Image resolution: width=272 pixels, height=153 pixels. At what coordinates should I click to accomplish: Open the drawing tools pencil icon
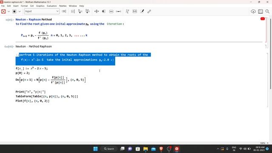tap(142, 11)
